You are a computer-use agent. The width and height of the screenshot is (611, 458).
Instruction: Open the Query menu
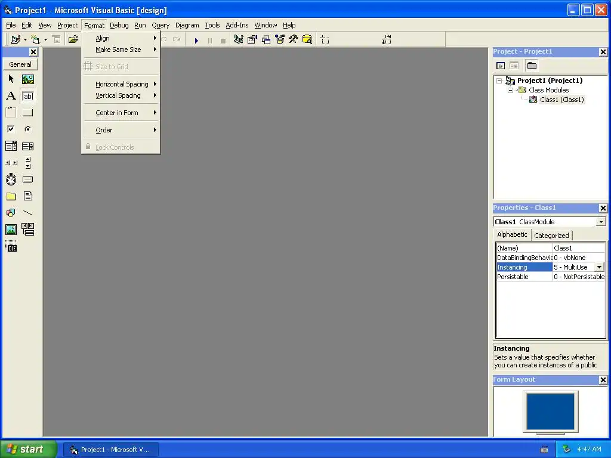161,25
